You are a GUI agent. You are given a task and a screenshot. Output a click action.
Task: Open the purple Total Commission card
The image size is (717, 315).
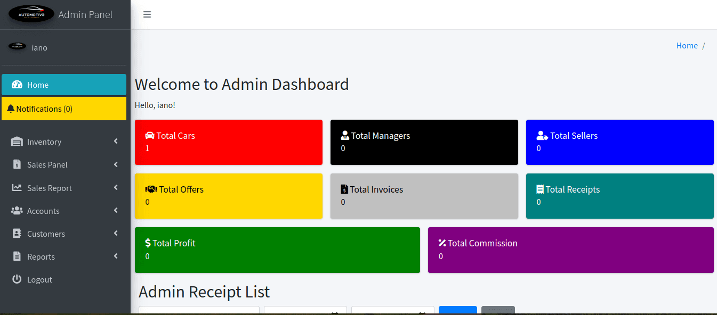coord(571,250)
